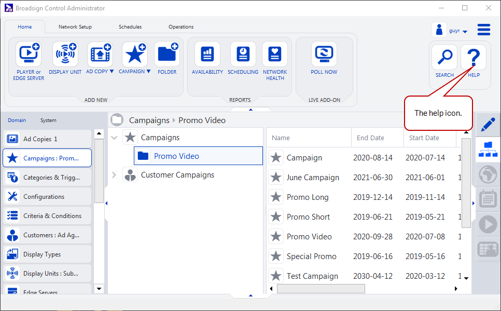Switch to the Operations tab

(x=181, y=27)
